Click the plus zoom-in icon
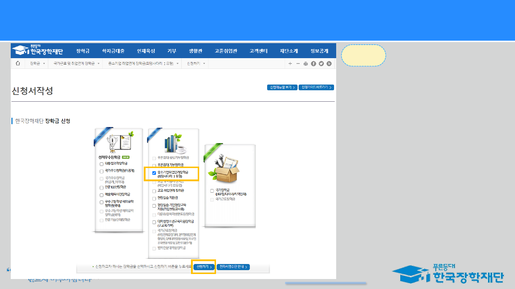This screenshot has height=289, width=515. pos(290,64)
